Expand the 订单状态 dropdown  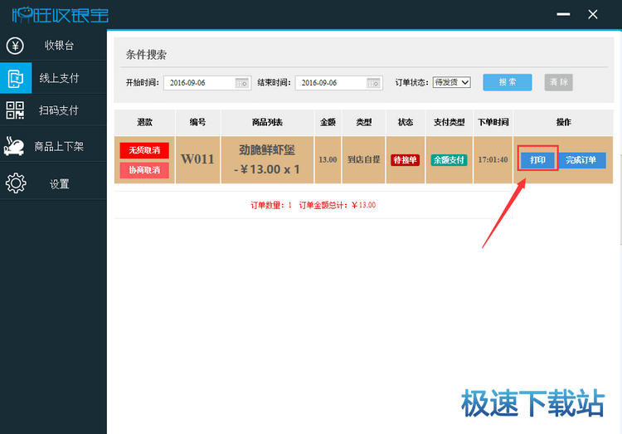[x=451, y=83]
